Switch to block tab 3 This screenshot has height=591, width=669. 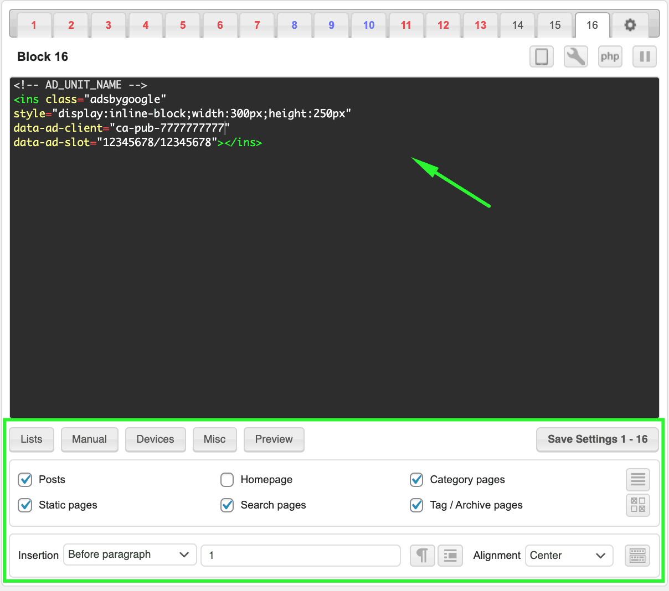coord(108,25)
